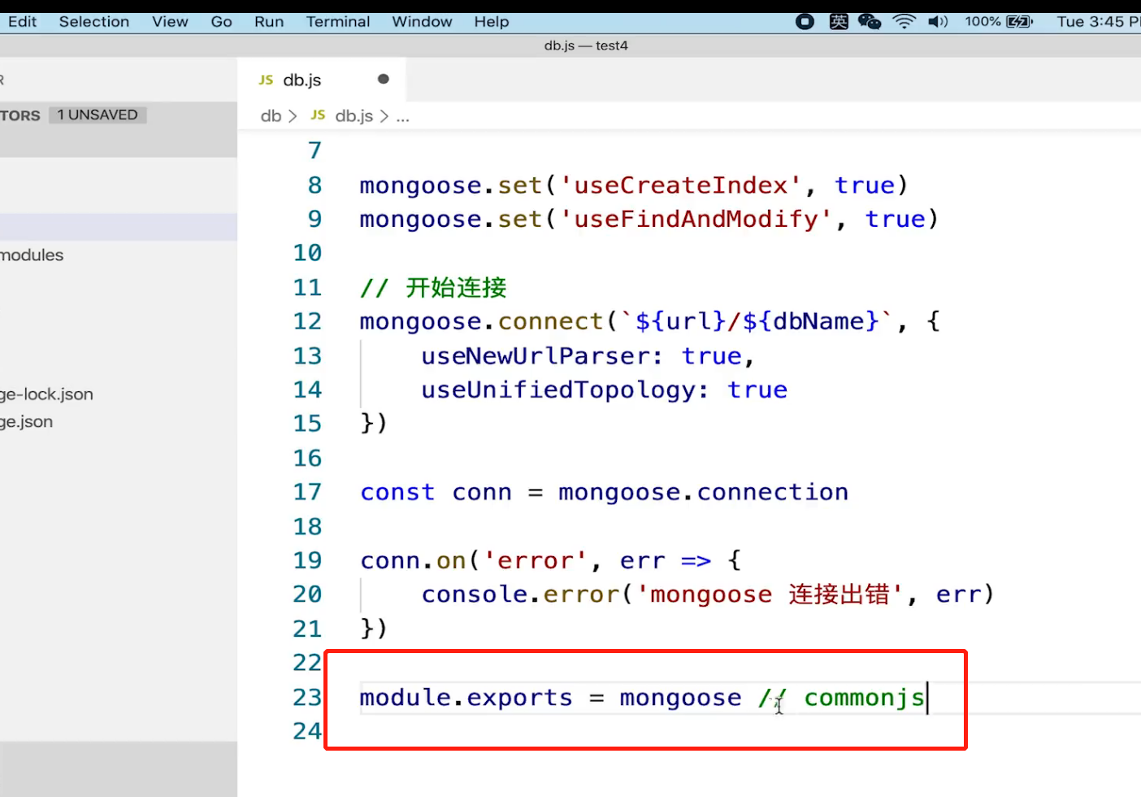Select the db.js editor tab
The width and height of the screenshot is (1141, 797).
coord(322,80)
